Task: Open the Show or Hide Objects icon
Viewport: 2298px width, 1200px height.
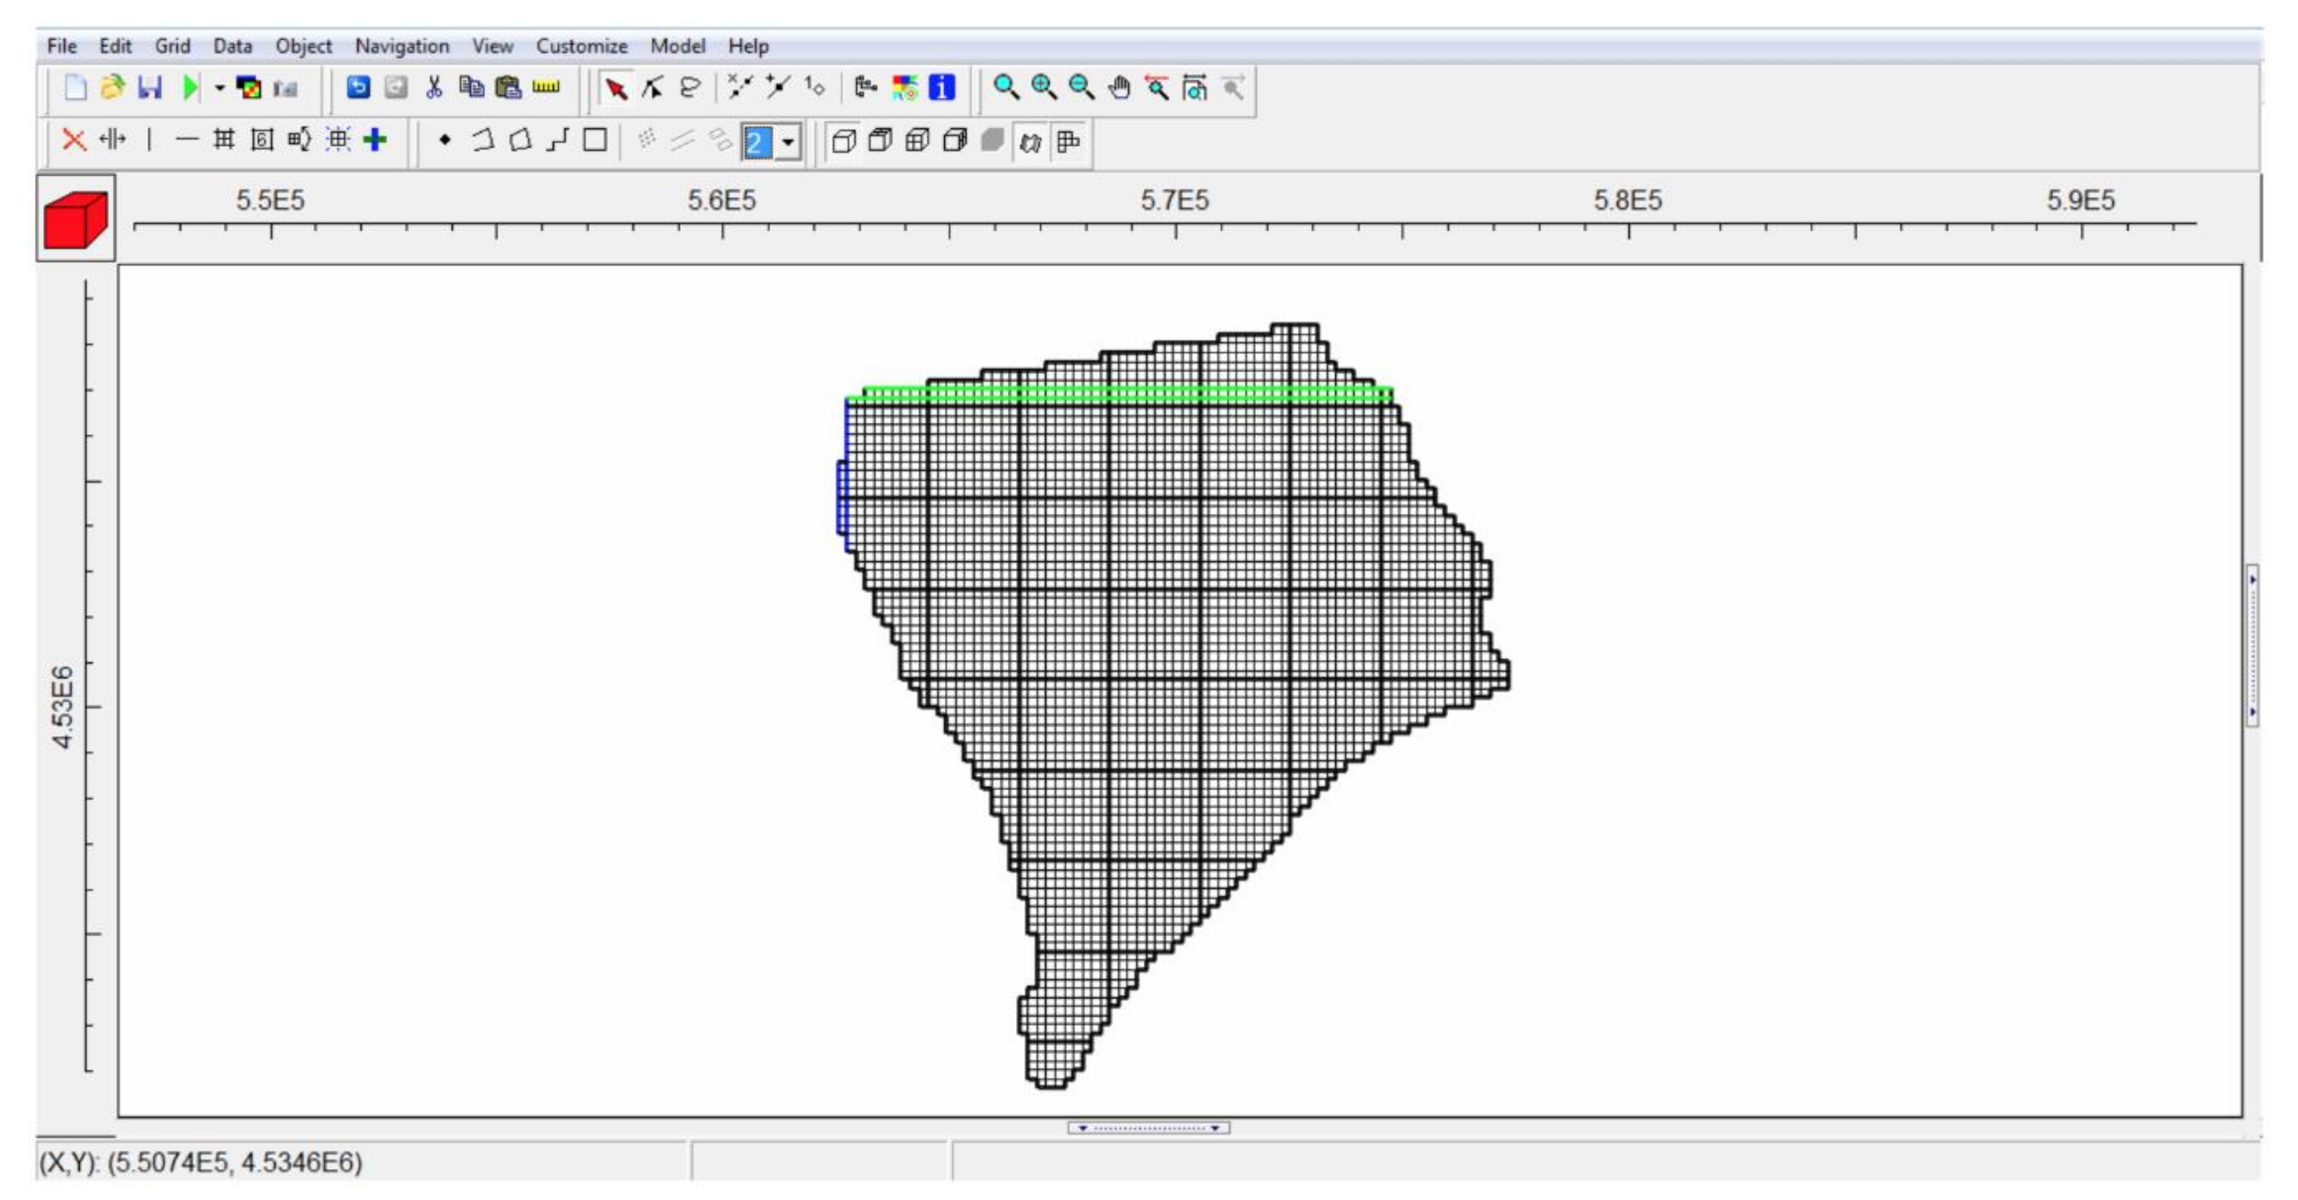Action: tap(865, 87)
